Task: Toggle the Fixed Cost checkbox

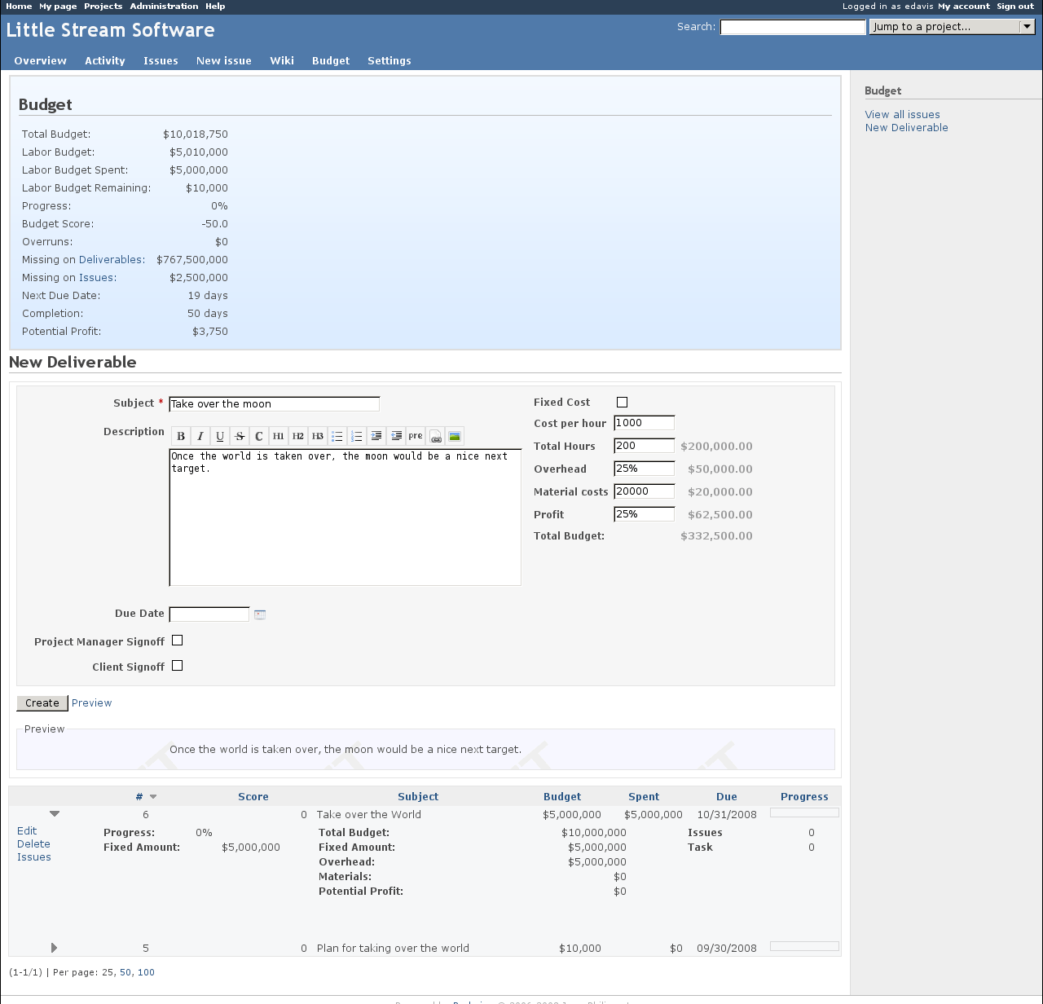Action: point(623,403)
